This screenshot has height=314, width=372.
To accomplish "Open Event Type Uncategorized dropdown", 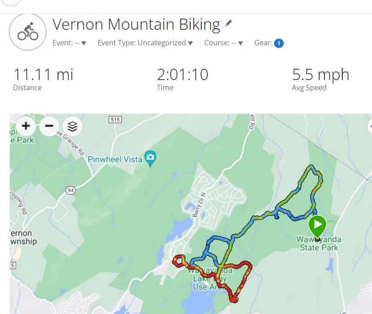I will click(145, 43).
